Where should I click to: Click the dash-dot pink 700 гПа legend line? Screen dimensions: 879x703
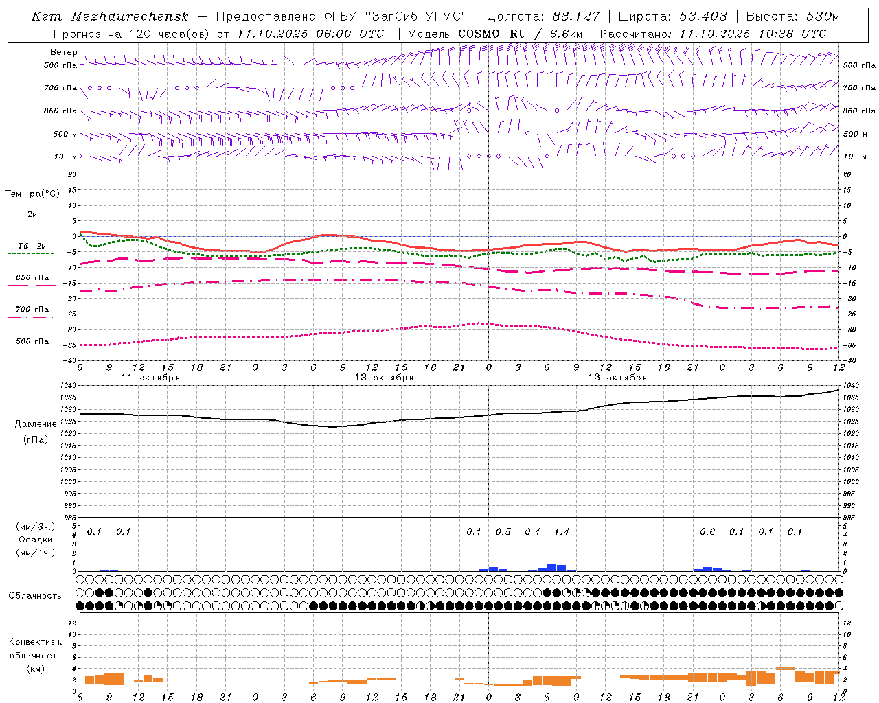coord(30,317)
